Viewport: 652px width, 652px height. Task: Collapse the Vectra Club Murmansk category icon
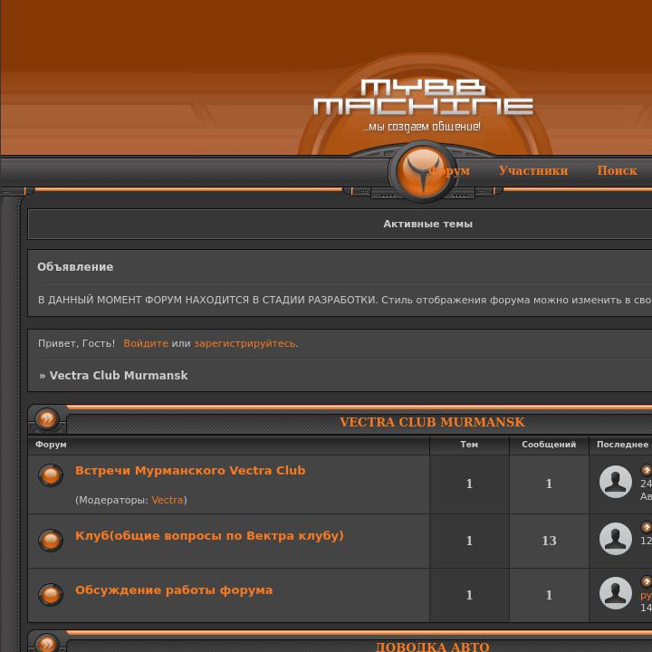[47, 418]
